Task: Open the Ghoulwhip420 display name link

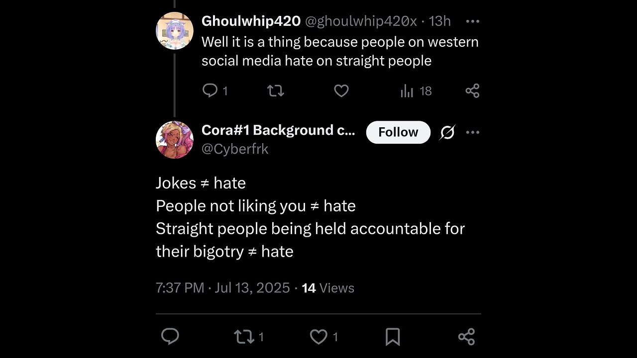Action: coord(251,21)
